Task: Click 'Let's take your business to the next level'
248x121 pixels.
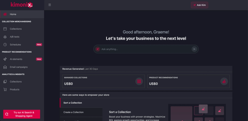Action: coord(146,38)
